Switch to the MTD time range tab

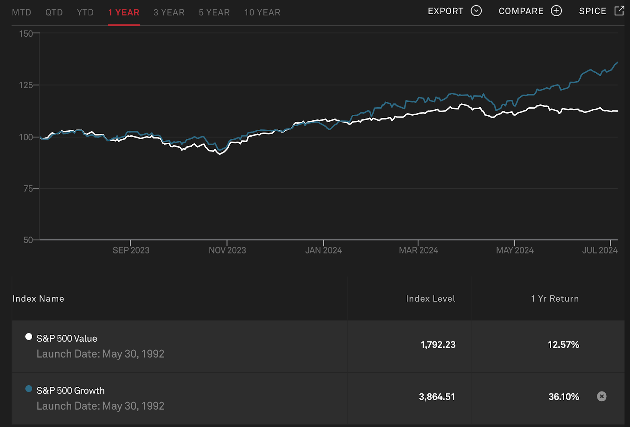22,13
